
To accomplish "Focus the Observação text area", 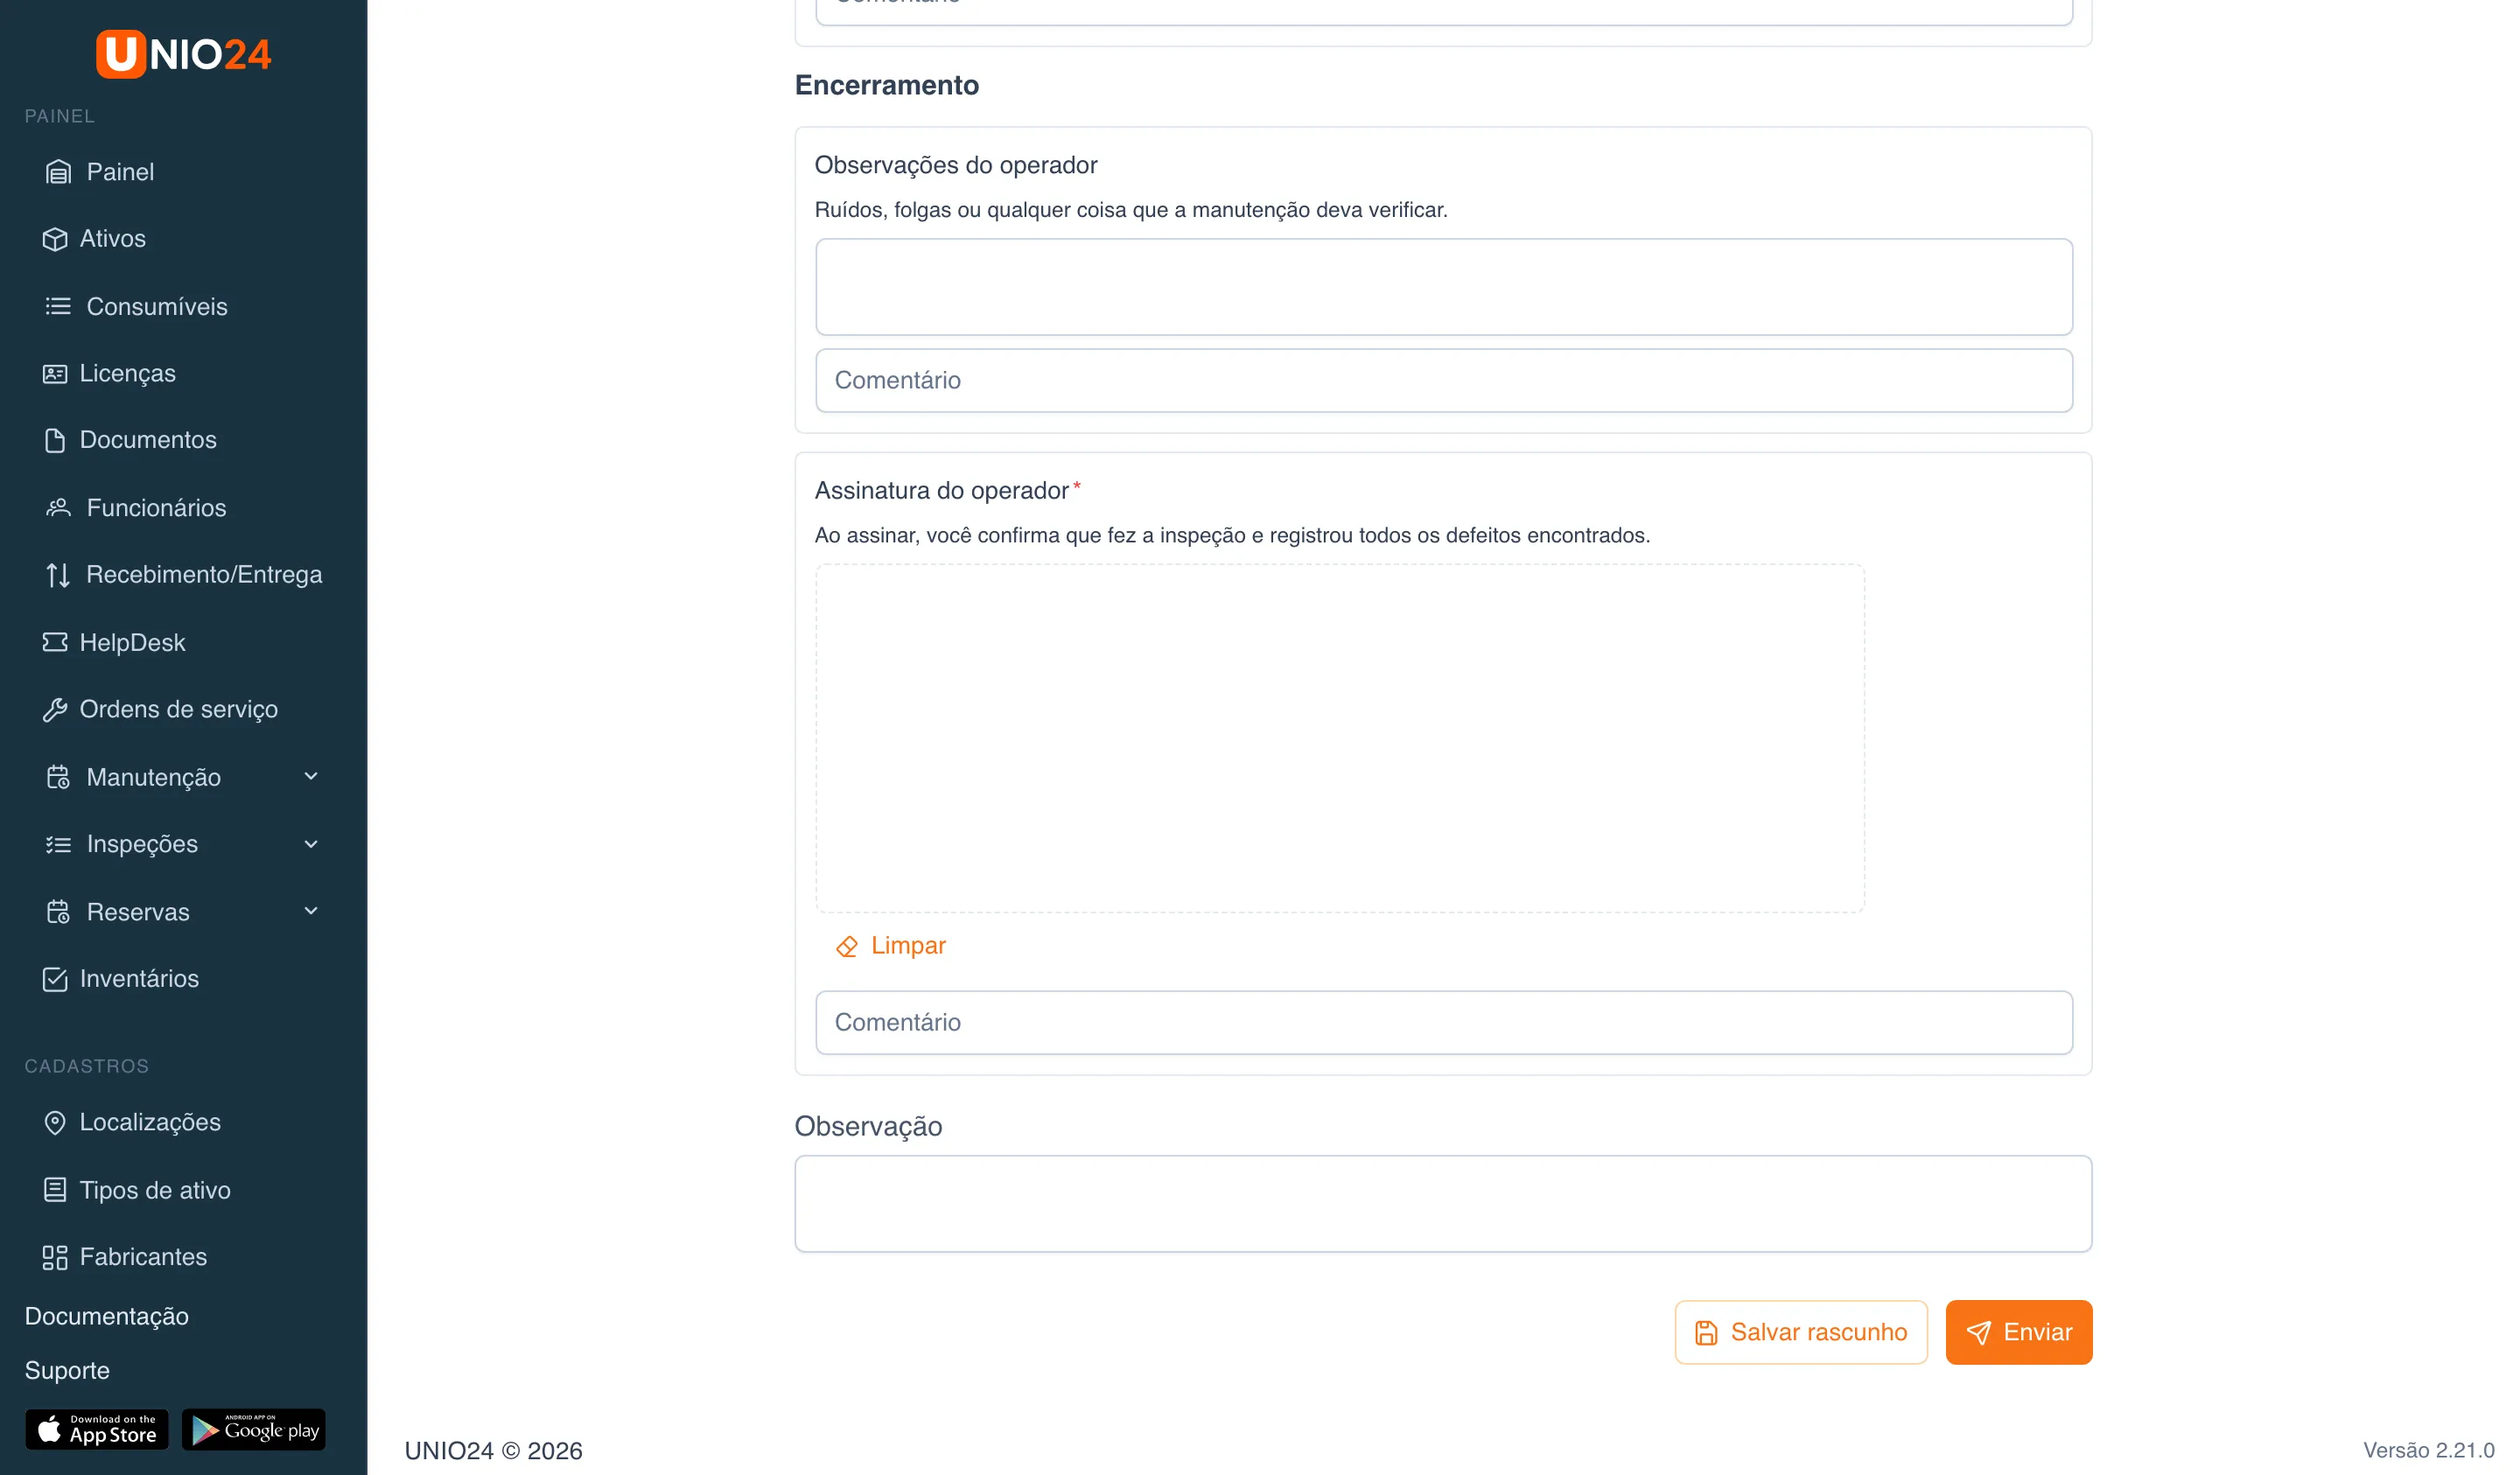I will pos(1443,1204).
